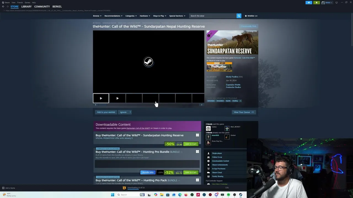Open the Windows Start button

(113, 195)
